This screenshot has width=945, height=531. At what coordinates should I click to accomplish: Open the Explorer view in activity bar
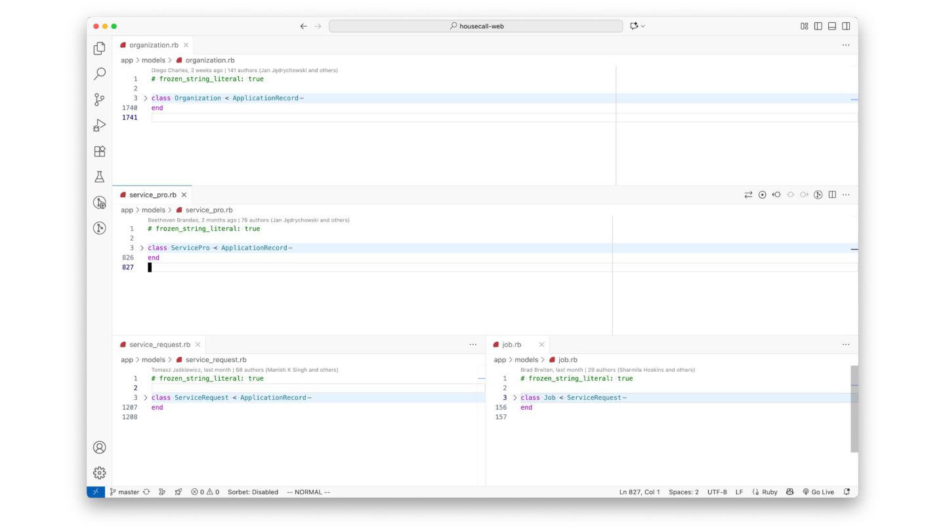(x=100, y=49)
